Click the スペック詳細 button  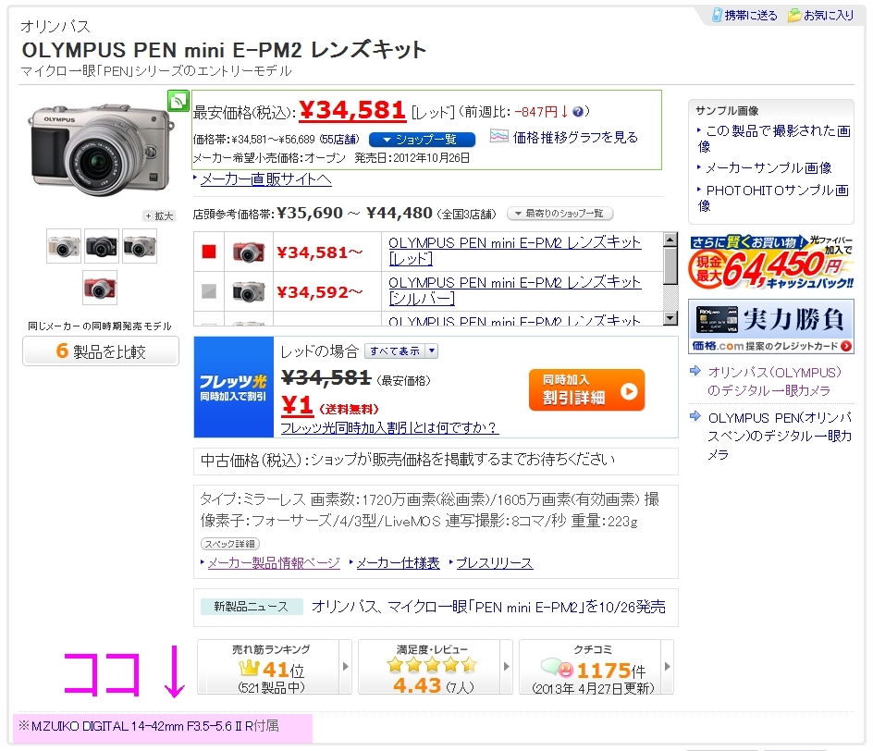tap(230, 543)
